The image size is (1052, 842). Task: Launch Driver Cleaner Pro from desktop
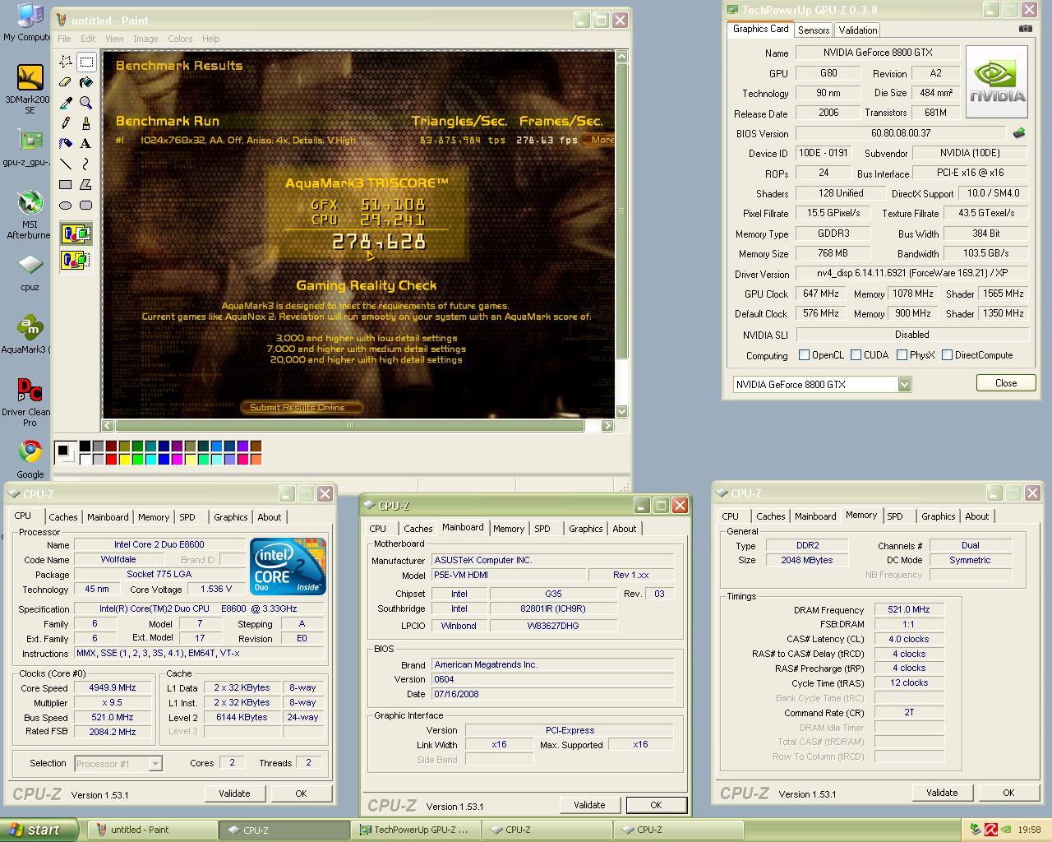pos(29,402)
